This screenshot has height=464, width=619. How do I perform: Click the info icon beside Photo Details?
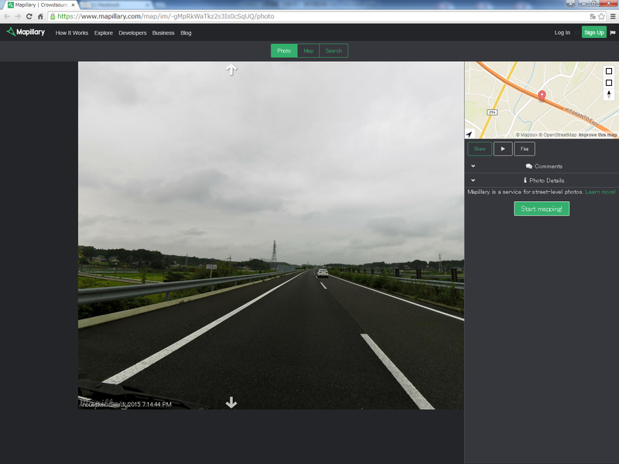(525, 180)
